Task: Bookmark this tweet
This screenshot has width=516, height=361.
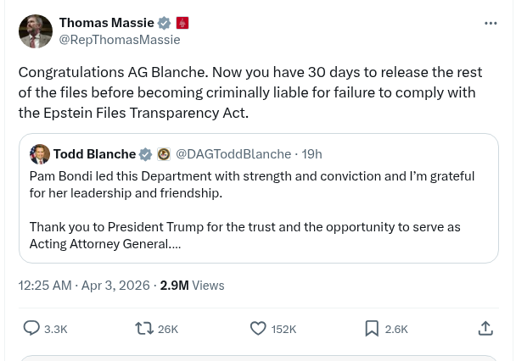Action: (x=372, y=328)
